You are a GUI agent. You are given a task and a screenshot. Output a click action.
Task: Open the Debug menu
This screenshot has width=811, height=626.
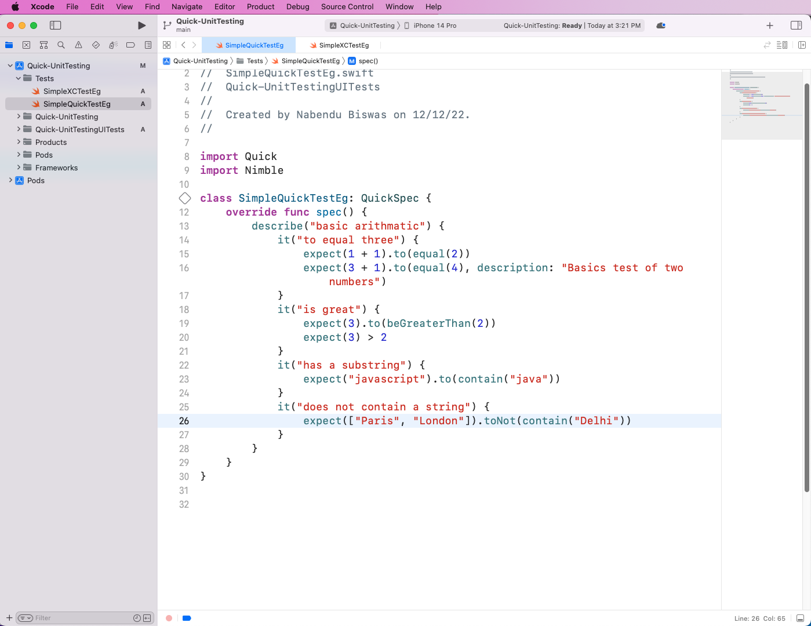click(298, 6)
